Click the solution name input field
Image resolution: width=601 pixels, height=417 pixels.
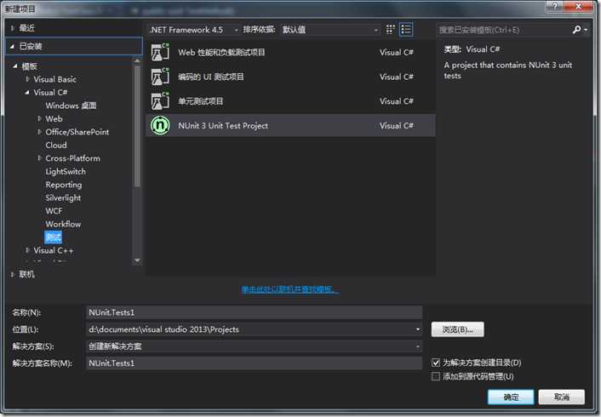[254, 363]
